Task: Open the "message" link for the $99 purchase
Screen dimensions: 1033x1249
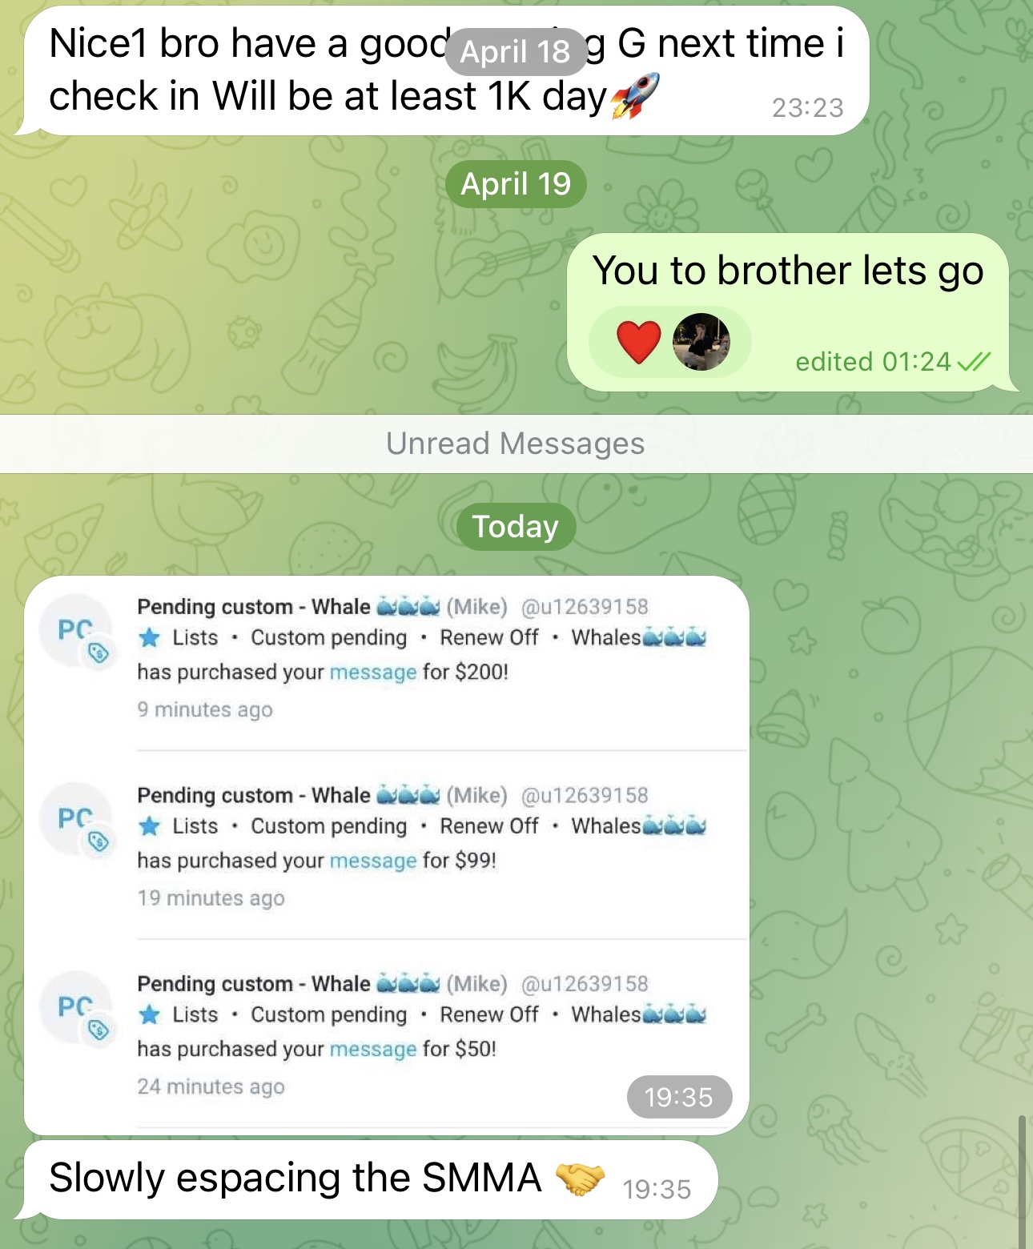Action: tap(373, 861)
